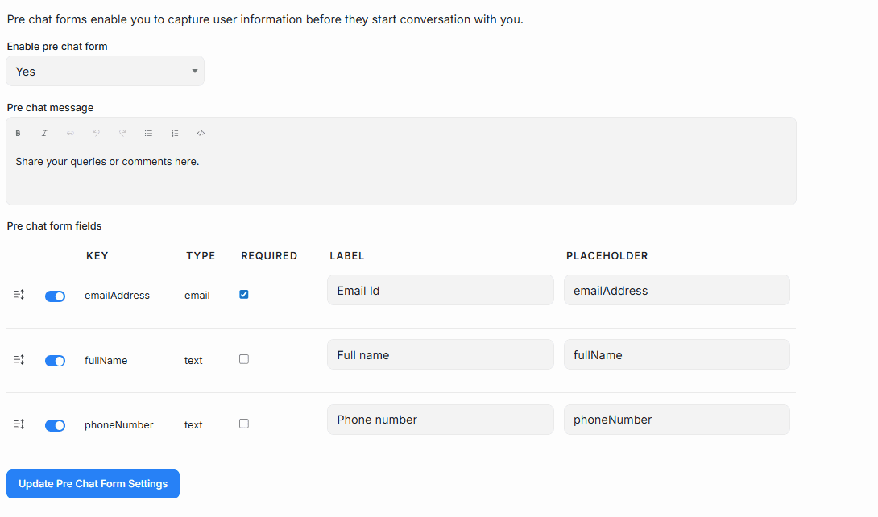Apply bold formatting in the pre chat message
The image size is (878, 517).
pyautogui.click(x=18, y=133)
